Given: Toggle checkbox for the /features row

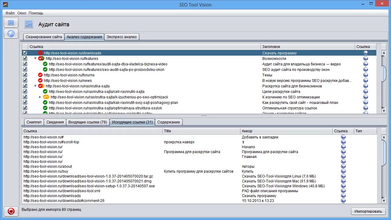Looking at the screenshot, I should pyautogui.click(x=25, y=58).
